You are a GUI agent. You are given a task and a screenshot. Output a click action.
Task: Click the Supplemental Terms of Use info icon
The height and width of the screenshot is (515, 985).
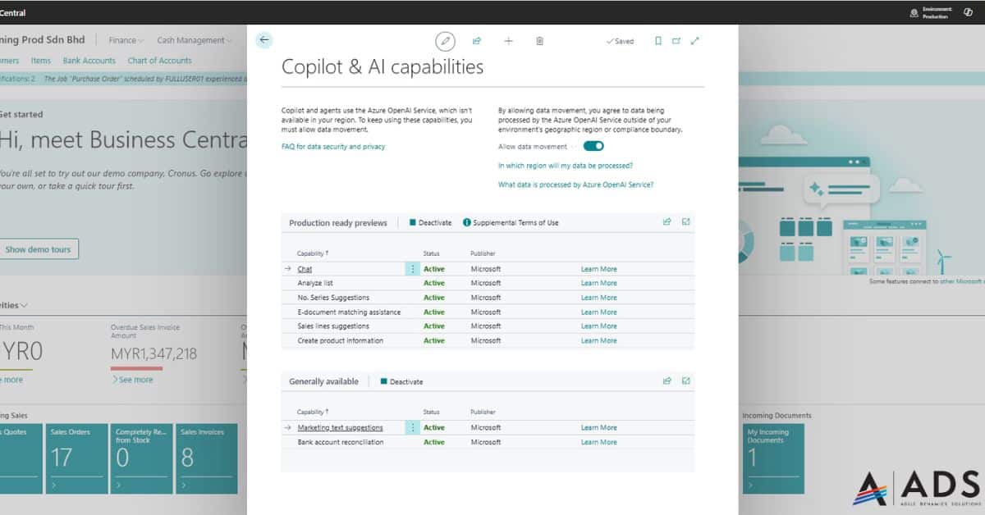466,221
